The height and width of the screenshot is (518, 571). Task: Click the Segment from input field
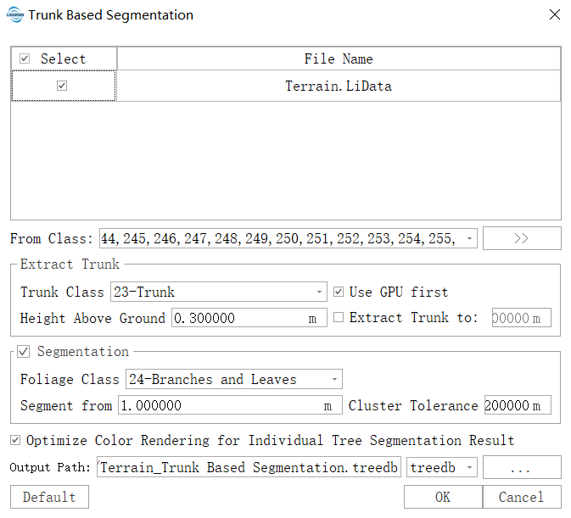219,406
